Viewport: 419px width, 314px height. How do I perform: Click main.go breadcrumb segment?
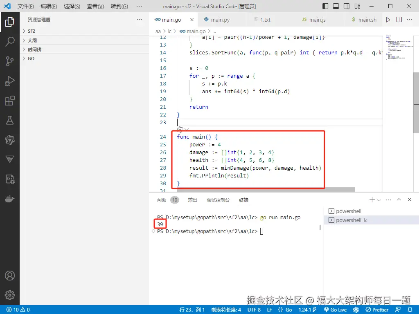click(x=192, y=31)
